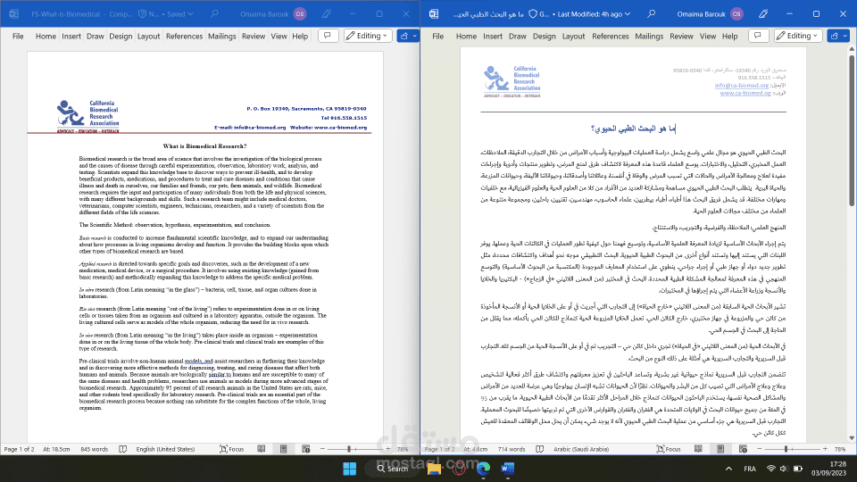Switch to Web Layout in the Arabic window
This screenshot has height=482, width=857.
[743, 449]
